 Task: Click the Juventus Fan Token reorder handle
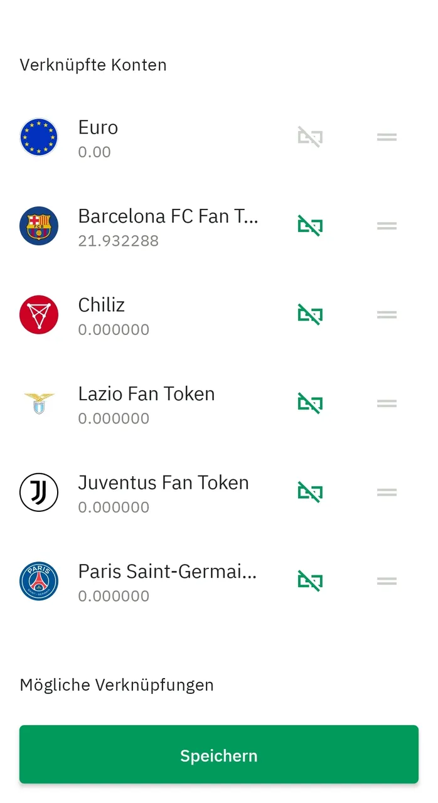tap(387, 492)
